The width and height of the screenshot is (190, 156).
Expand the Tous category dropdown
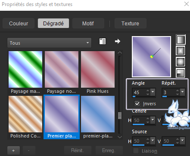[x=49, y=43]
